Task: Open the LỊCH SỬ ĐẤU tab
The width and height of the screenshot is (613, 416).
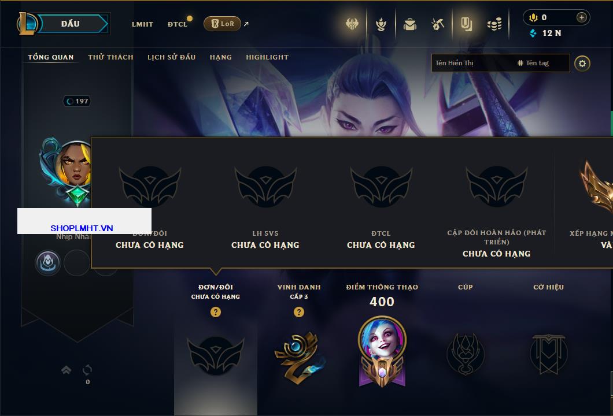Action: tap(171, 57)
